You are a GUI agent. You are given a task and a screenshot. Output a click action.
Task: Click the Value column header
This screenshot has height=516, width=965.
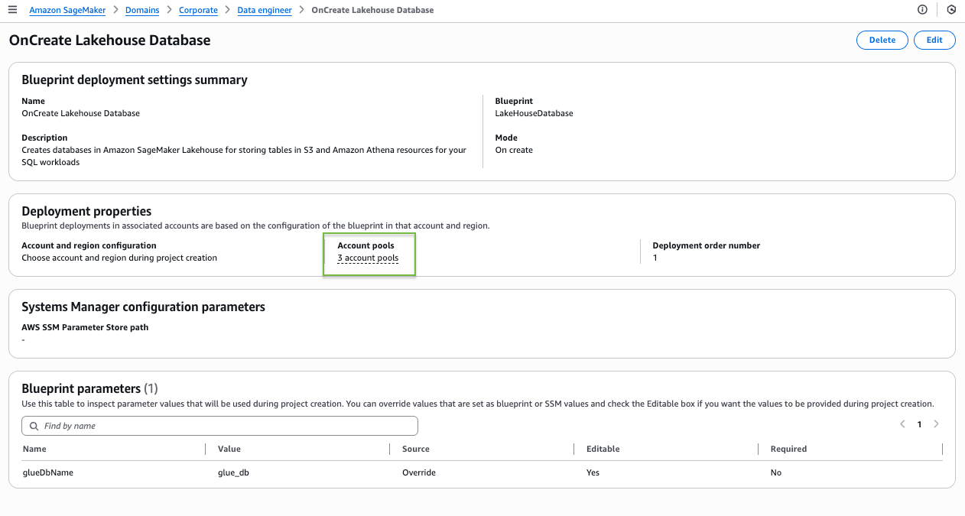click(x=229, y=449)
